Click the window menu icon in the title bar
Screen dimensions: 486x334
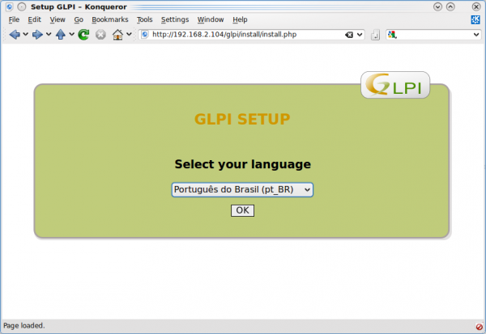[9, 6]
